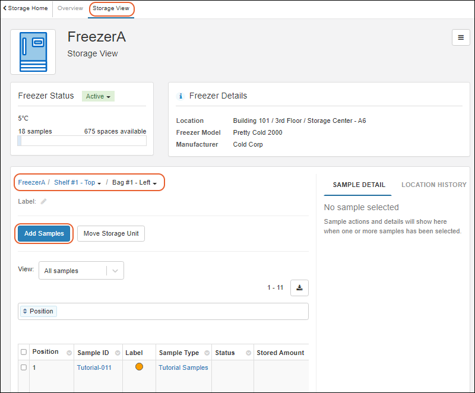
Task: Click the Freezer Details info icon
Action: pos(181,96)
